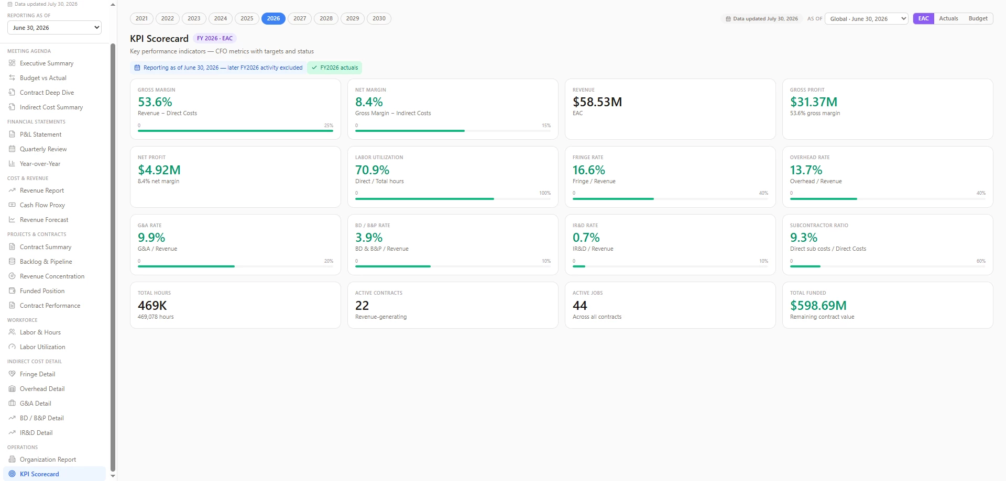
Task: Click the sidebar scroll-down arrow
Action: tap(113, 476)
